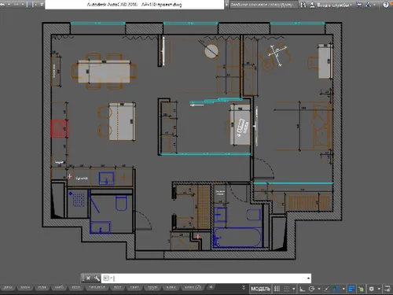
Task: Toggle snap mode in status bar
Action: pos(287,289)
